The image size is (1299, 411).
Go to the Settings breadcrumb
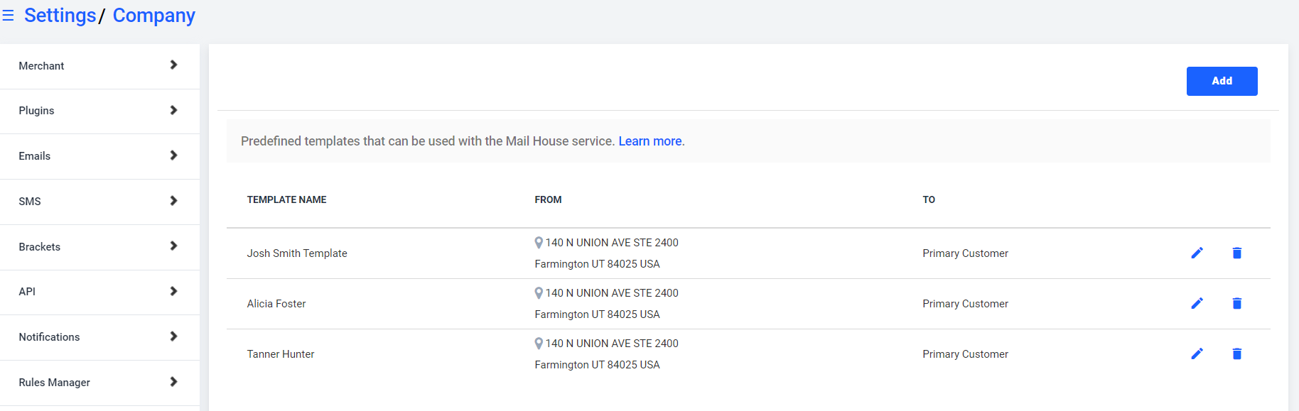[60, 16]
